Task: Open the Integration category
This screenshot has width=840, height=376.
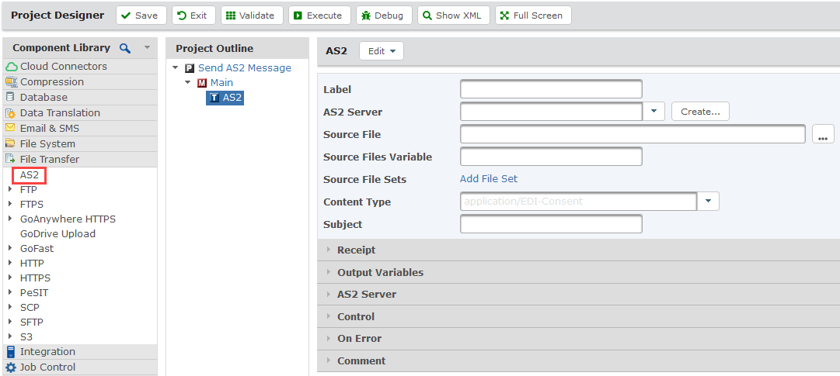Action: tap(80, 351)
